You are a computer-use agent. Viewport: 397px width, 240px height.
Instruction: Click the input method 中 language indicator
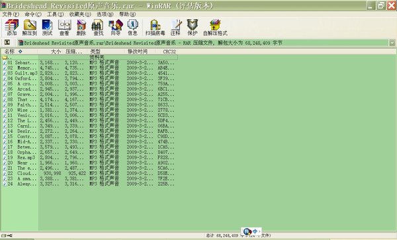pyautogui.click(x=255, y=231)
